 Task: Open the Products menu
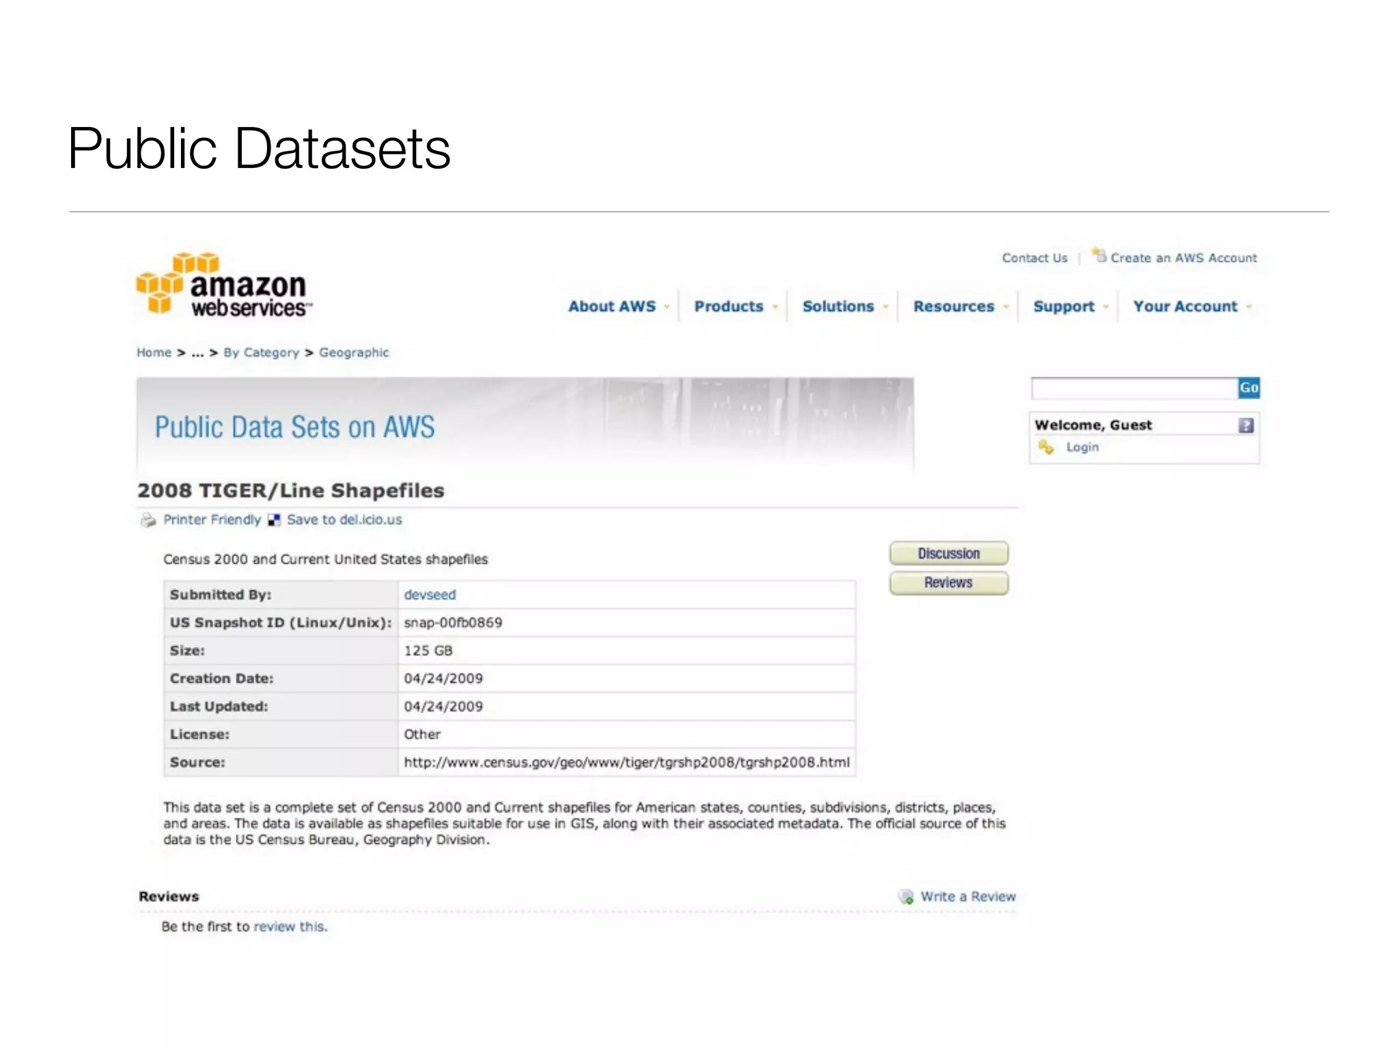[x=729, y=307]
